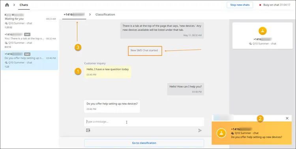Switch to the Classification tab
296x149 pixels.
point(105,15)
